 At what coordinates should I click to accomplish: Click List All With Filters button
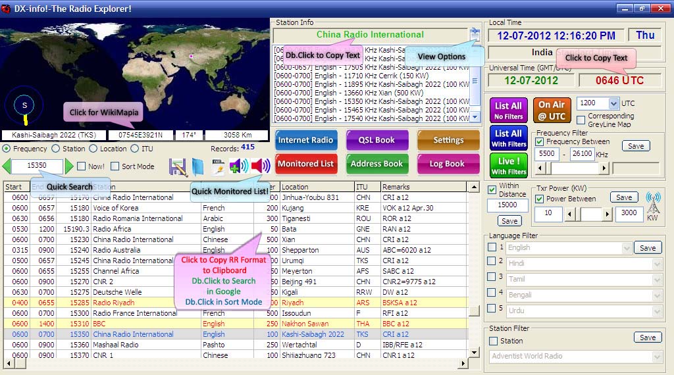tap(509, 138)
